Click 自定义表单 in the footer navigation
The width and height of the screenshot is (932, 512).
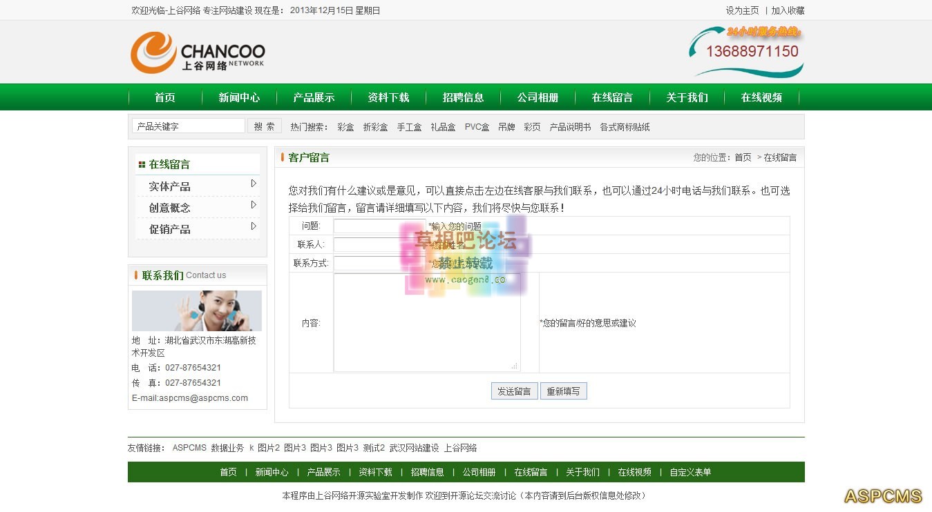point(690,472)
